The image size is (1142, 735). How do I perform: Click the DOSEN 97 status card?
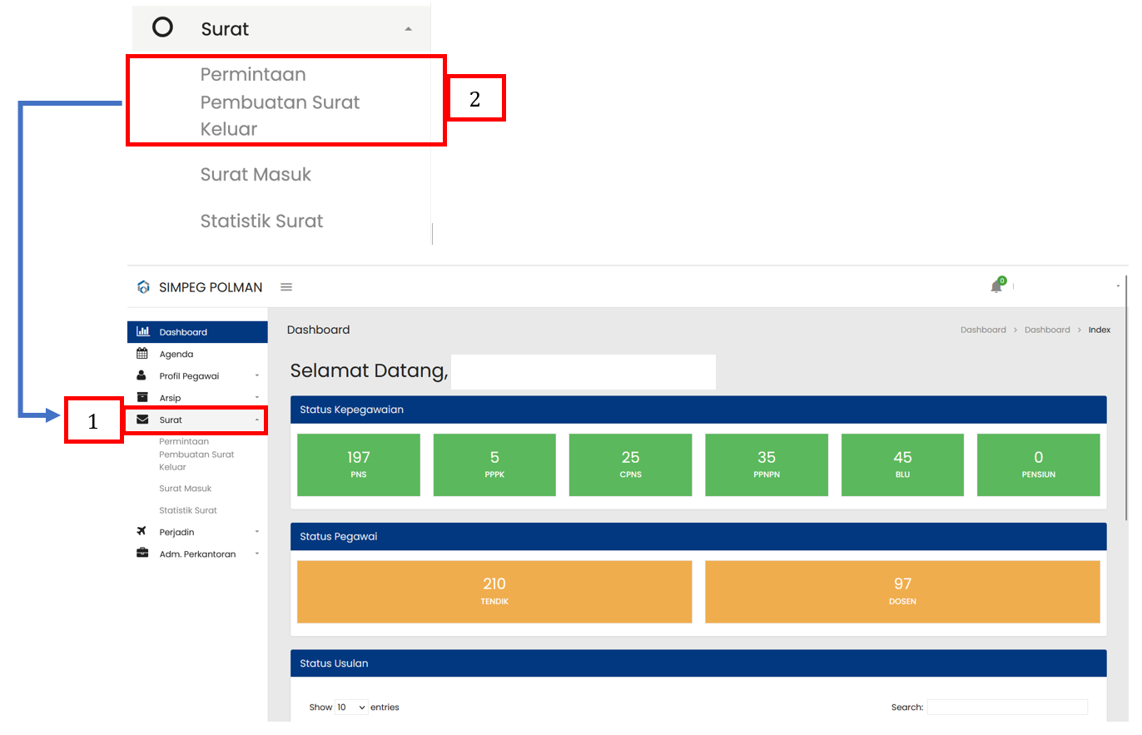click(x=902, y=591)
